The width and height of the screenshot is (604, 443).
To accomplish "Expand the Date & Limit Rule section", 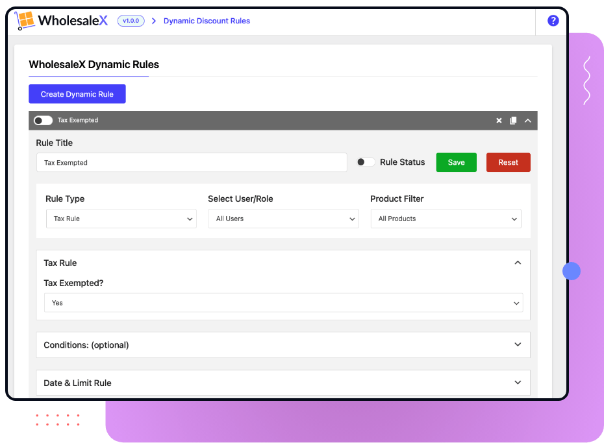I will pos(283,383).
